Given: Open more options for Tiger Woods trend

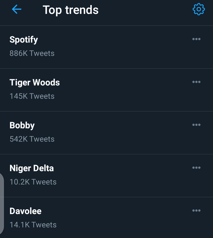Looking at the screenshot, I should click(x=196, y=82).
